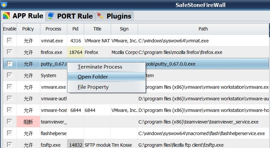
Task: Open the PORT Rule tab
Action: pyautogui.click(x=71, y=16)
